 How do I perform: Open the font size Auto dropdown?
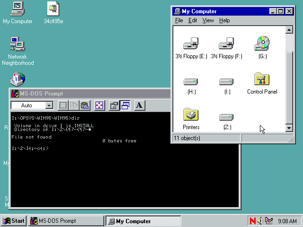point(49,105)
